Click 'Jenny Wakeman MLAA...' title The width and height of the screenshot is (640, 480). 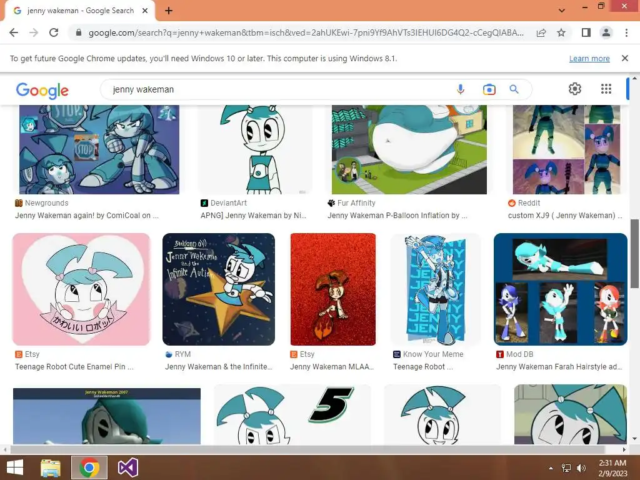click(x=332, y=367)
